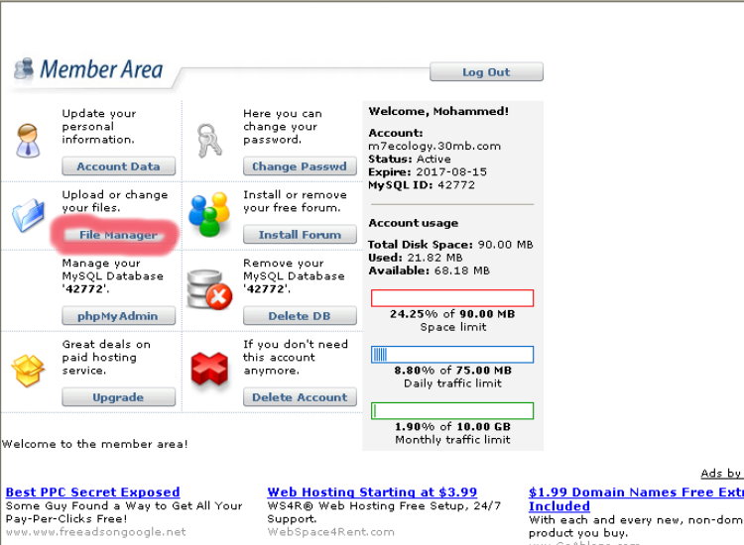Click the daily traffic limit progress bar

pos(452,355)
